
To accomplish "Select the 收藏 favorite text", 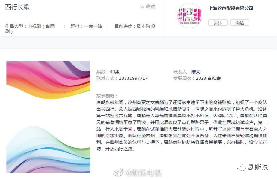I will coord(150,7).
